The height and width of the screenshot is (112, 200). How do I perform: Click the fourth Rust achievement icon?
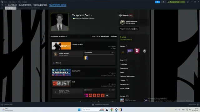point(99,96)
